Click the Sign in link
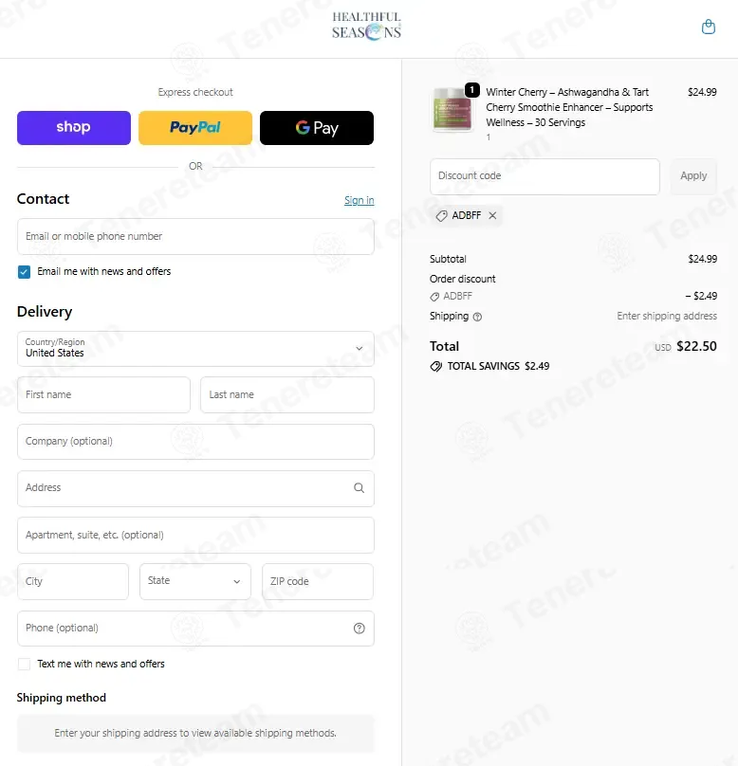 359,200
